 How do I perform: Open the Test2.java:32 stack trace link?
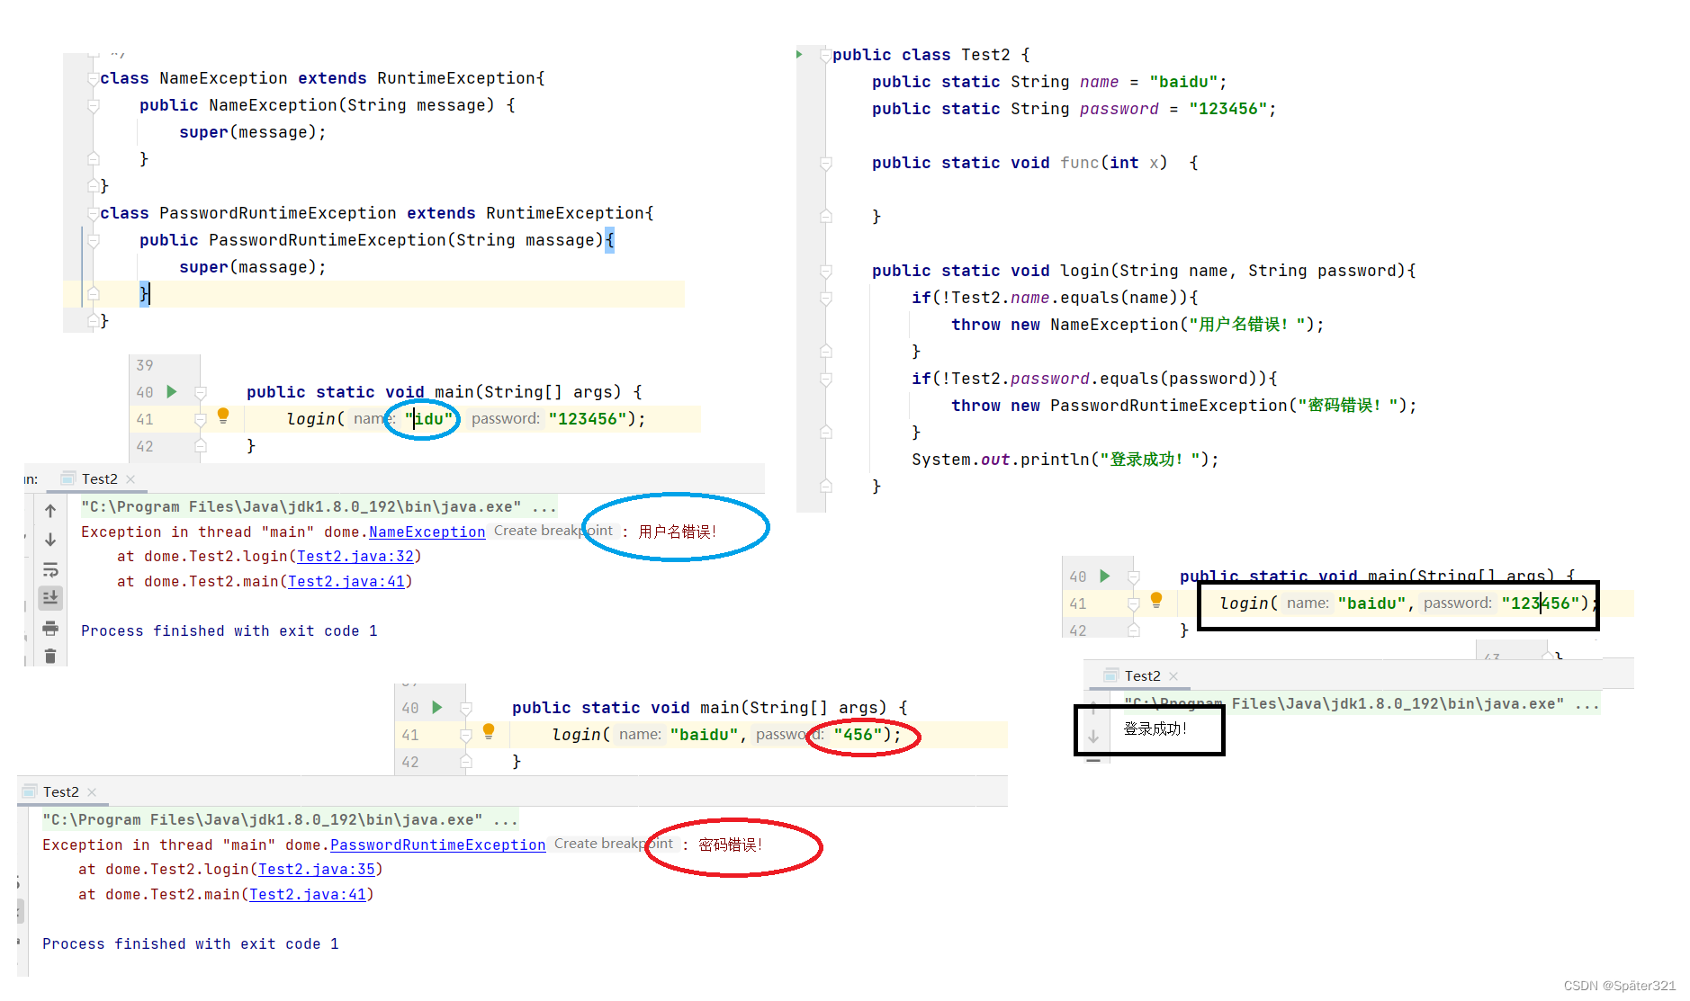(x=355, y=557)
